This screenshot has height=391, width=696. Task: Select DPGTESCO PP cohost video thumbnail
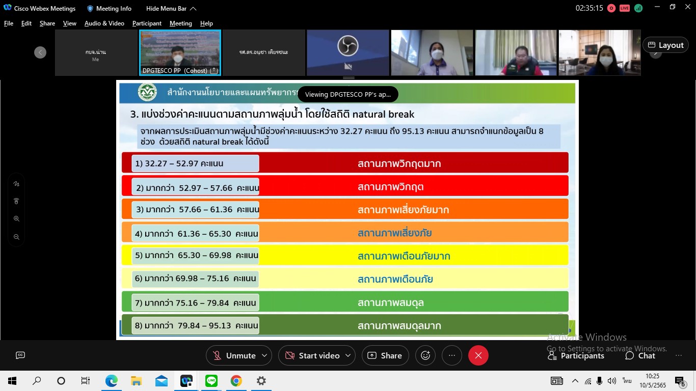click(180, 52)
